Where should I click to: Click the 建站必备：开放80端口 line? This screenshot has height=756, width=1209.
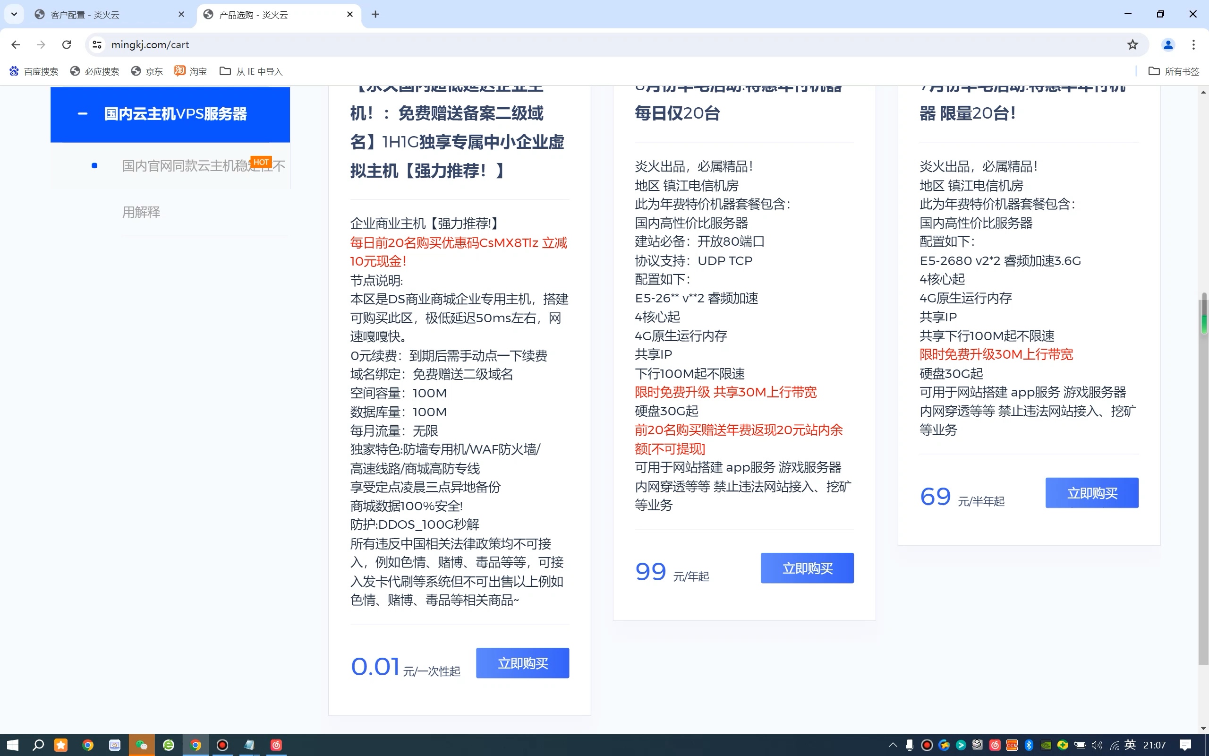tap(700, 241)
